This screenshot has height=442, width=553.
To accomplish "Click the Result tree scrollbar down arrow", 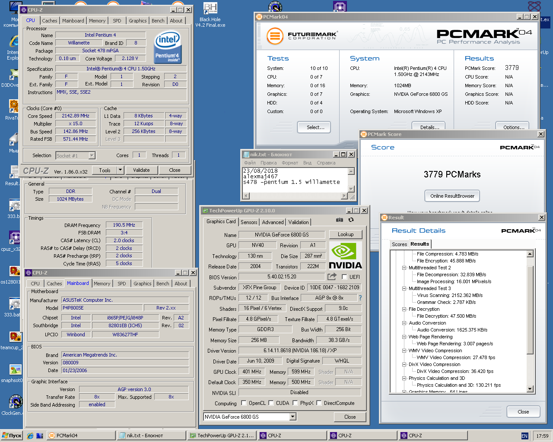I will click(x=530, y=389).
